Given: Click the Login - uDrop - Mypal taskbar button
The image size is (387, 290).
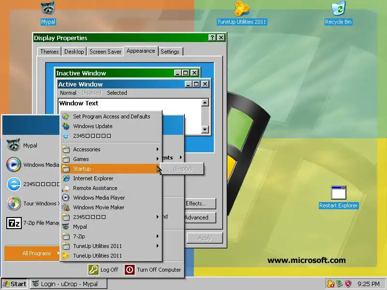Looking at the screenshot, I should coord(69,284).
